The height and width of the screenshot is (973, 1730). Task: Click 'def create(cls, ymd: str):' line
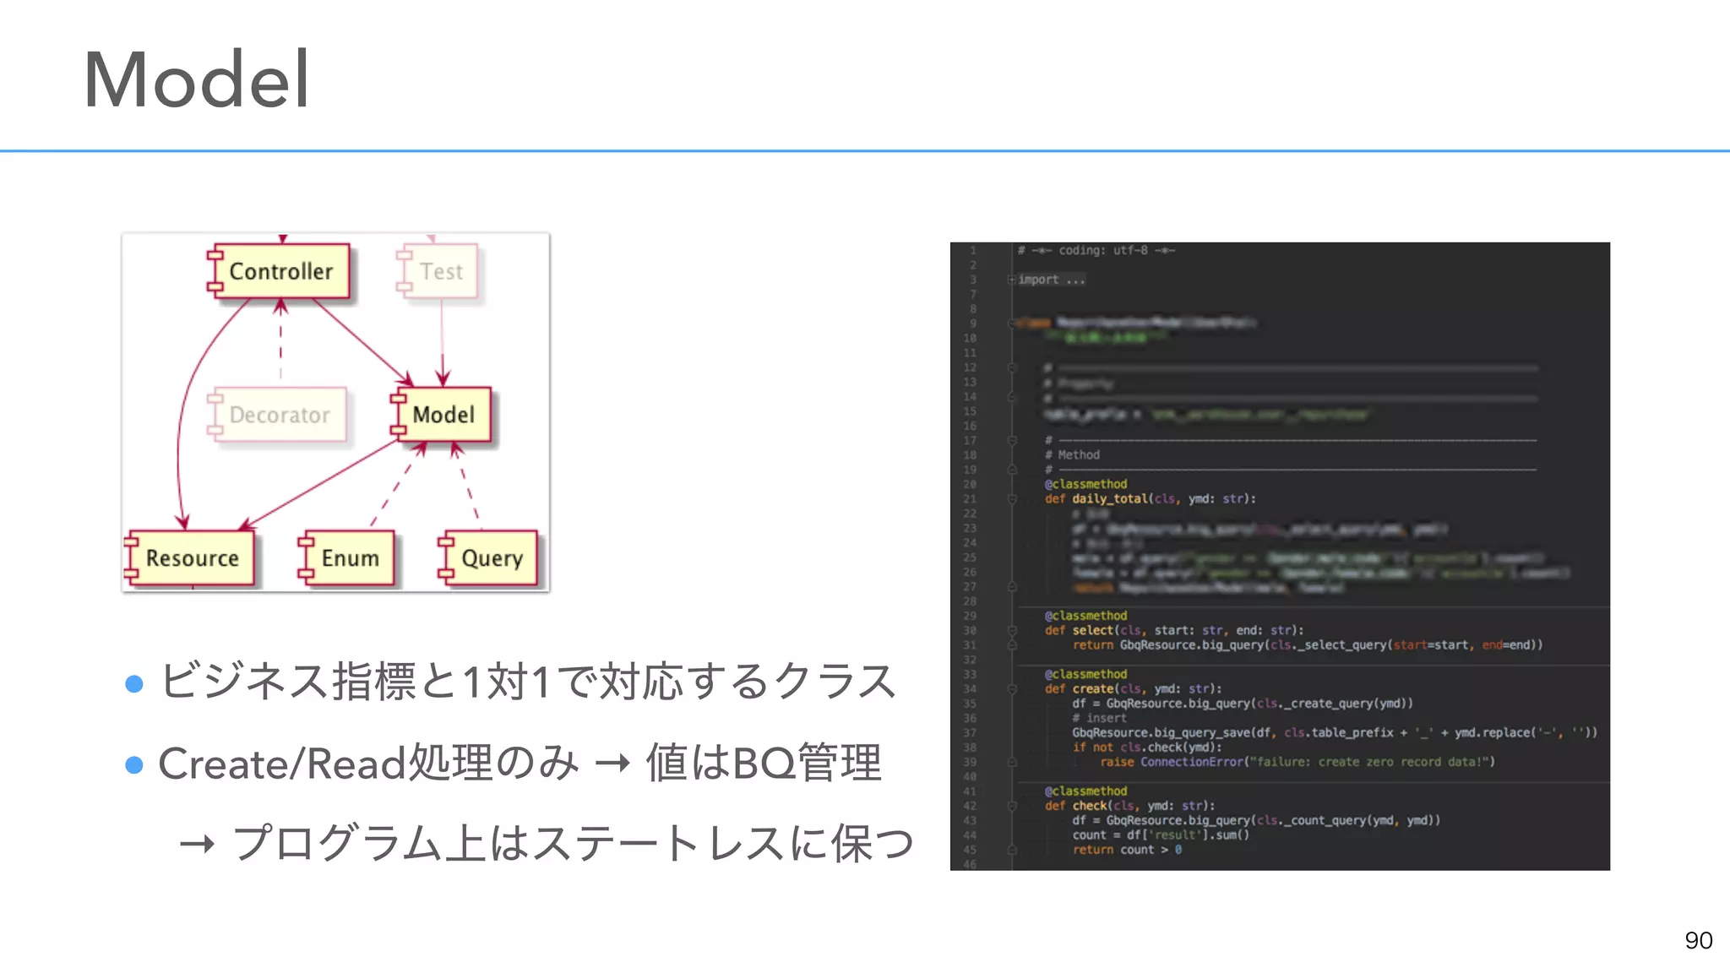(1134, 689)
